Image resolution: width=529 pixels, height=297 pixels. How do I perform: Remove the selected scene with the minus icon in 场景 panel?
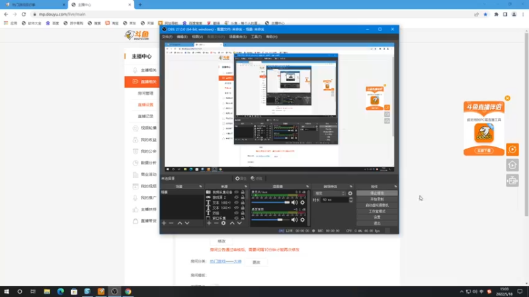(x=171, y=223)
